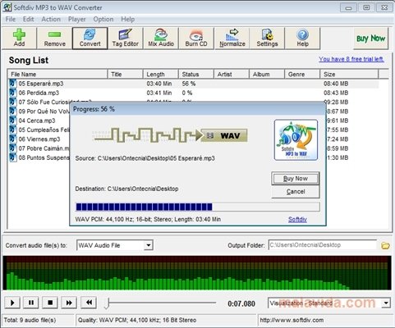
Task: Open the Softdiv link in the dialog
Action: click(297, 219)
